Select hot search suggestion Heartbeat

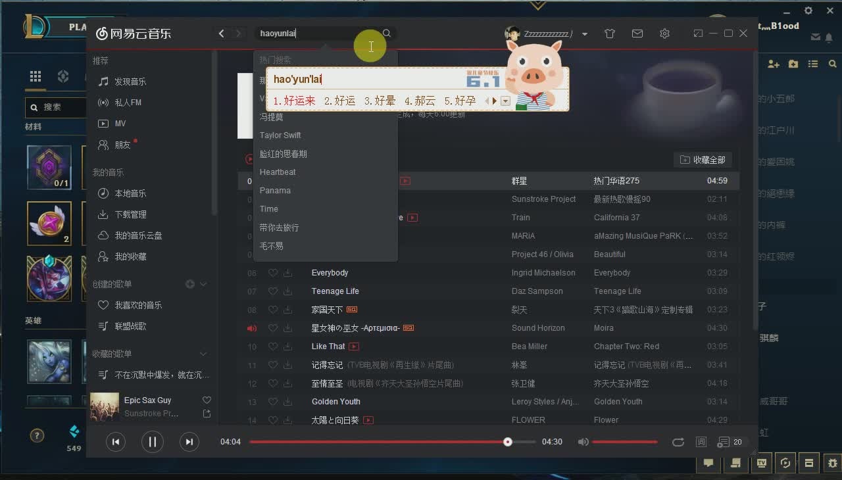pos(278,172)
